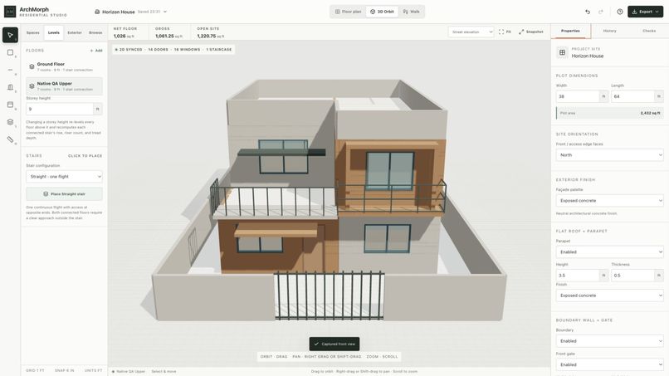Click the Native QA Upper layer icon
This screenshot has width=669, height=376.
point(32,86)
